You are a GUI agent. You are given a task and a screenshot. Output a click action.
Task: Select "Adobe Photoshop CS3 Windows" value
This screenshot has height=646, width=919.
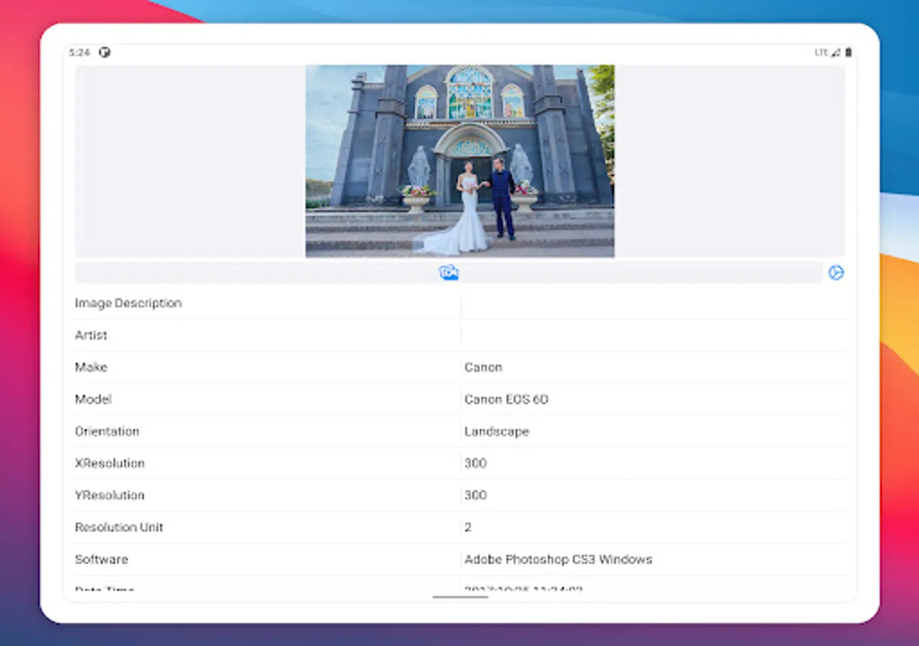(559, 559)
